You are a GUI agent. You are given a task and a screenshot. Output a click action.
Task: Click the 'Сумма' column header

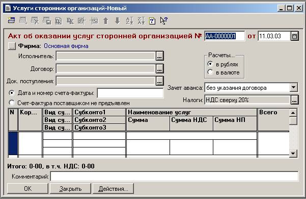(x=148, y=123)
